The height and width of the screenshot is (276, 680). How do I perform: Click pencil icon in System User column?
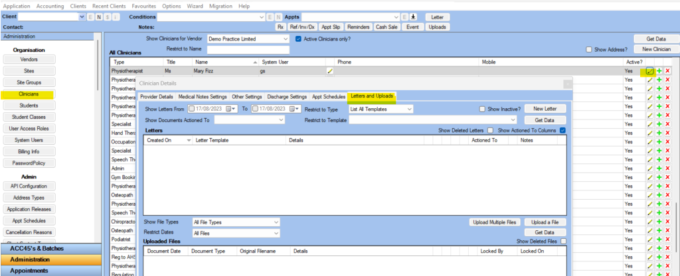pyautogui.click(x=330, y=70)
